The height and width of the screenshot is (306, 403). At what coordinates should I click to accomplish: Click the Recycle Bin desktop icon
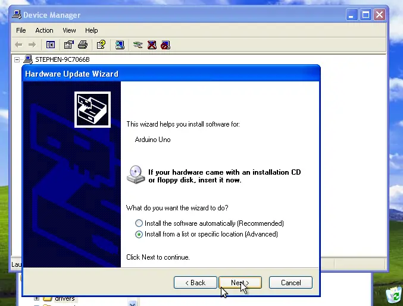tap(394, 295)
